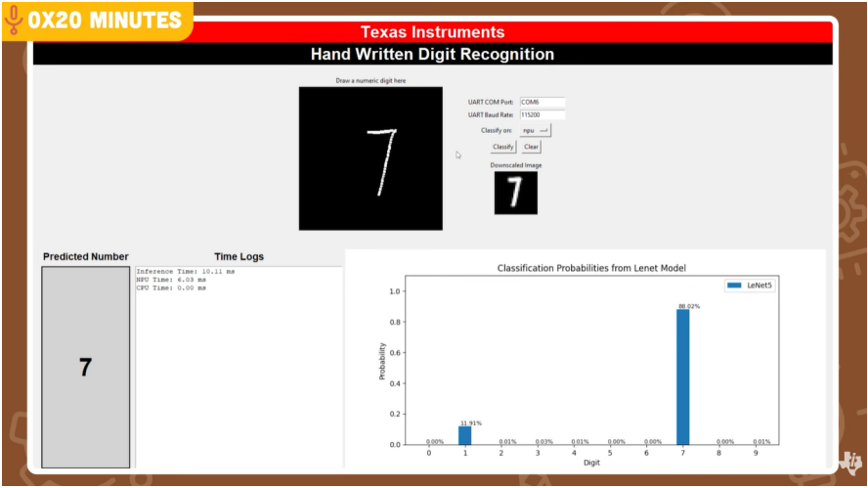Click the 11.91% label above the bar
This screenshot has width=868, height=488.
471,422
